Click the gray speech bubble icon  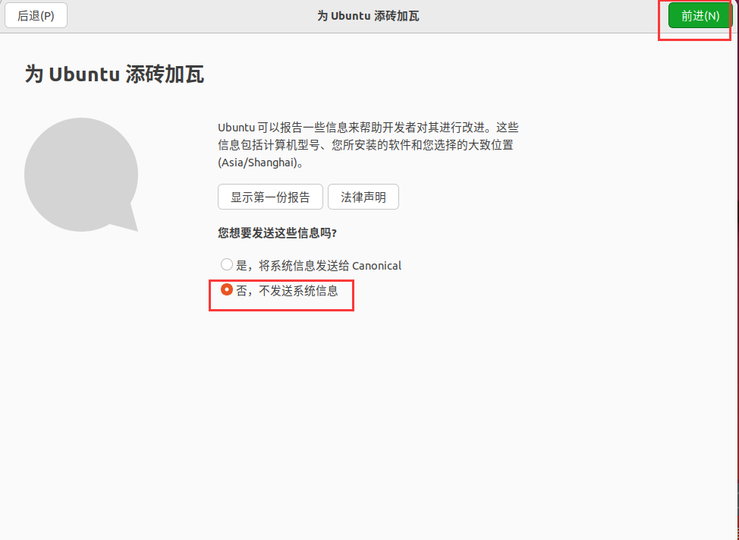(x=81, y=175)
